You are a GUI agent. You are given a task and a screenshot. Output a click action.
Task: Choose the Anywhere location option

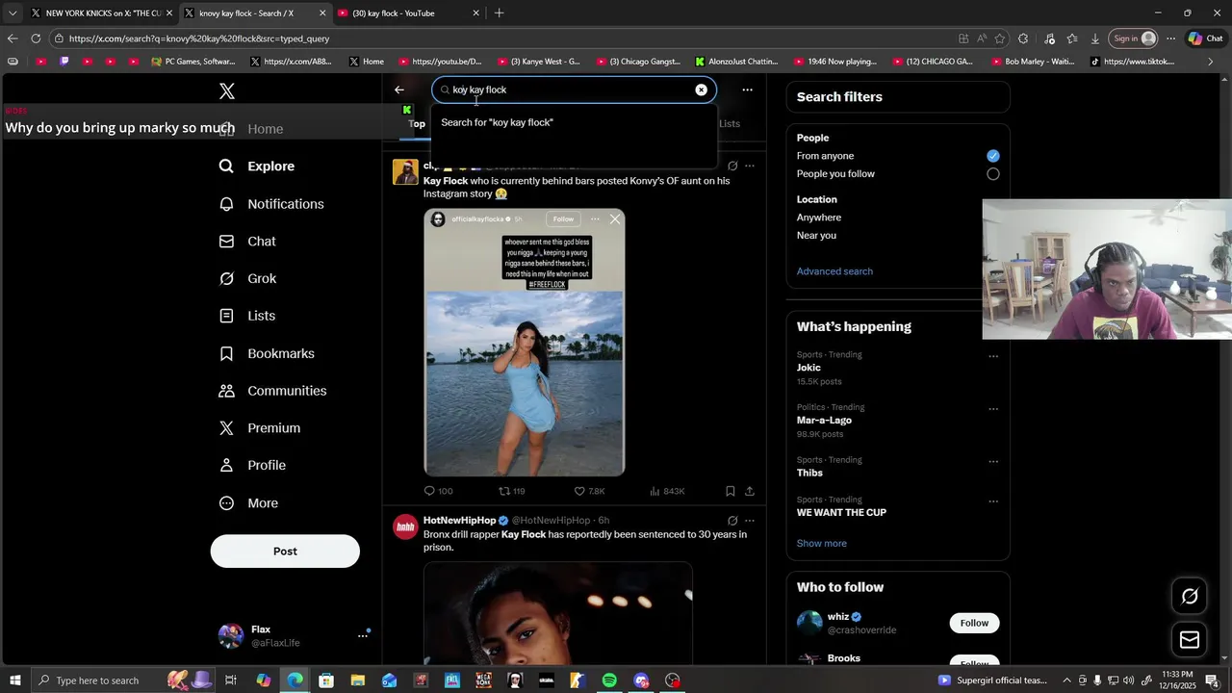[x=819, y=218]
